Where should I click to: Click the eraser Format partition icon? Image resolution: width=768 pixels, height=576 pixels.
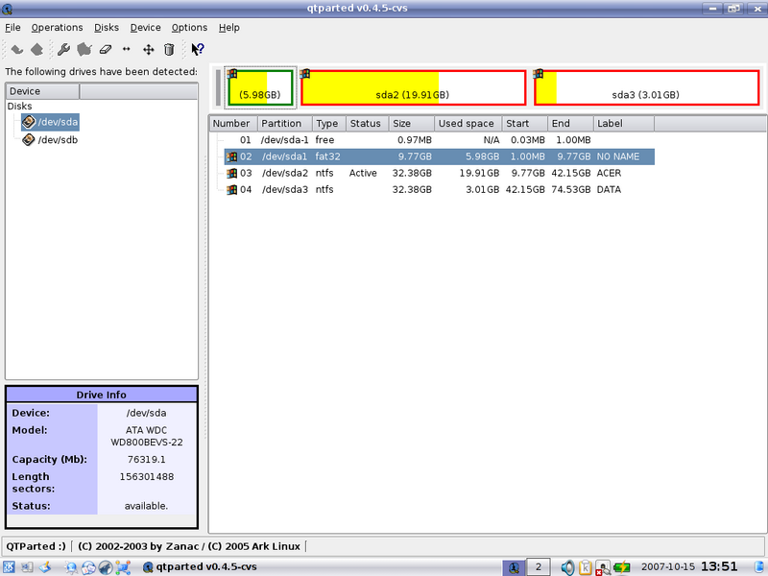106,50
